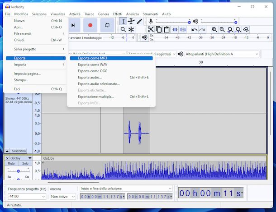Image resolution: width=276 pixels, height=212 pixels.
Task: Click the Cut scissors icon
Action: [151, 29]
